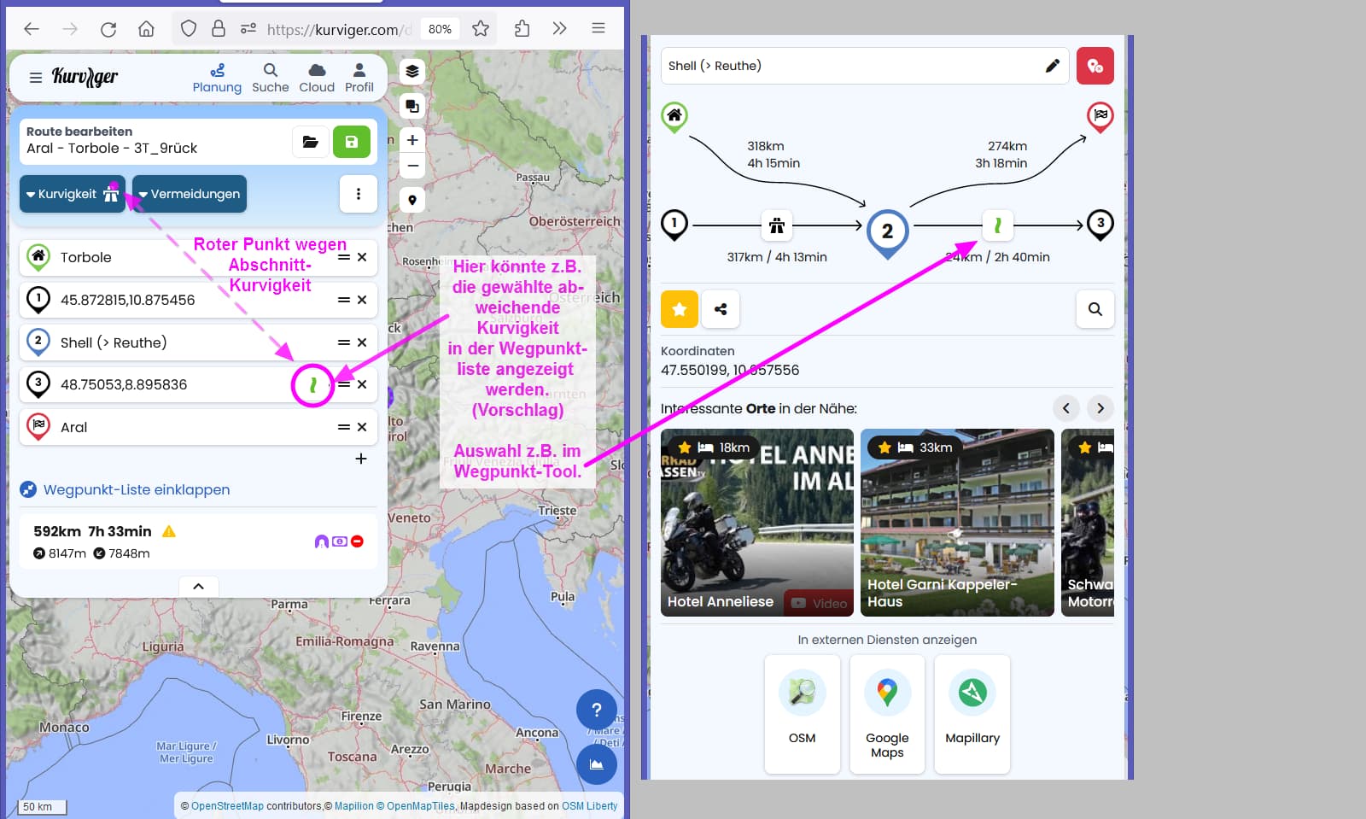Open the three-dot route options menu
The image size is (1366, 819).
click(359, 194)
